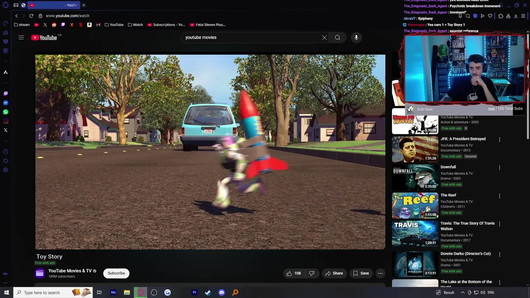Go to the YouTube home logo
This screenshot has width=530, height=298.
point(44,38)
